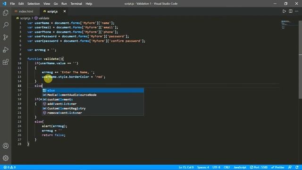Image resolution: width=302 pixels, height=170 pixels.
Task: Restore down the VS Code window
Action: [286, 4]
